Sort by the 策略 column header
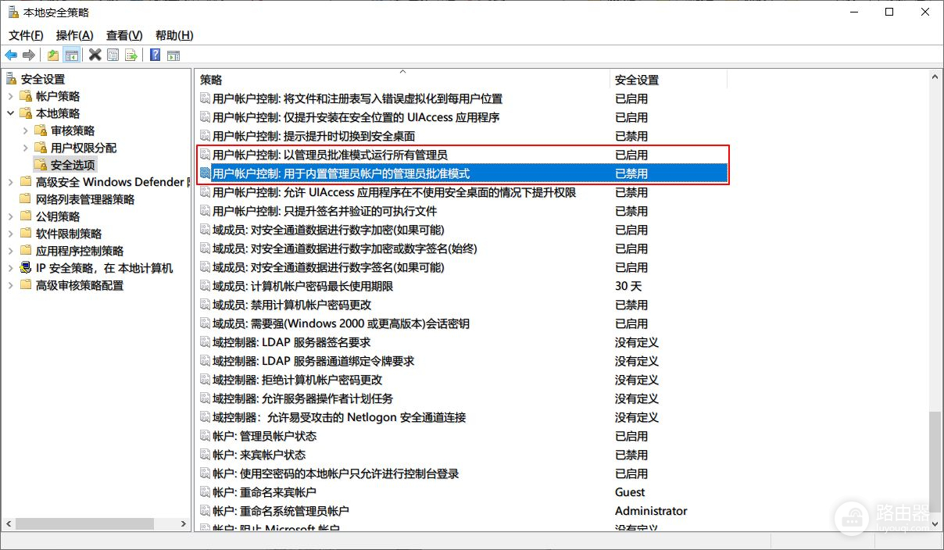This screenshot has width=944, height=550. [x=402, y=80]
